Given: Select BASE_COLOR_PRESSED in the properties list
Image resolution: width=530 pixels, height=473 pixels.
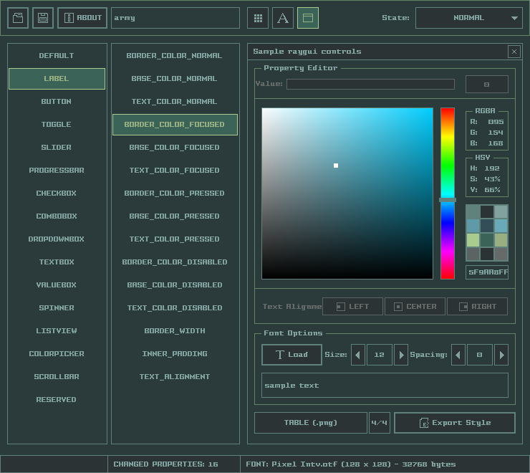Looking at the screenshot, I should [175, 216].
